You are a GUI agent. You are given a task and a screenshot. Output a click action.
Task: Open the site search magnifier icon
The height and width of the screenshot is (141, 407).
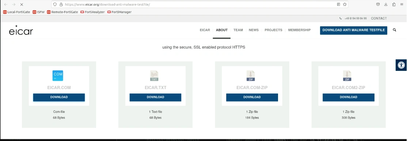[x=395, y=30]
